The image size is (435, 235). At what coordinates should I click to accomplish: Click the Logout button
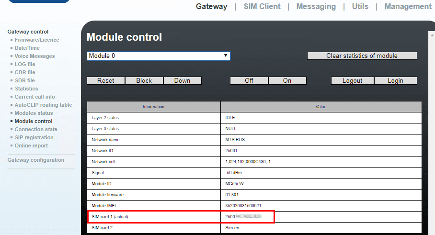click(352, 80)
